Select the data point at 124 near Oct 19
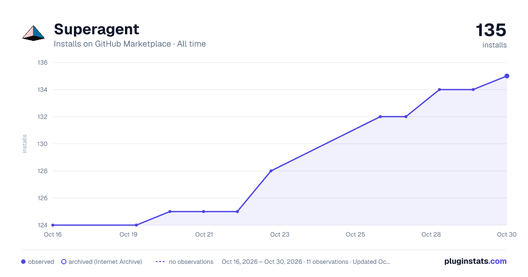 click(x=136, y=225)
